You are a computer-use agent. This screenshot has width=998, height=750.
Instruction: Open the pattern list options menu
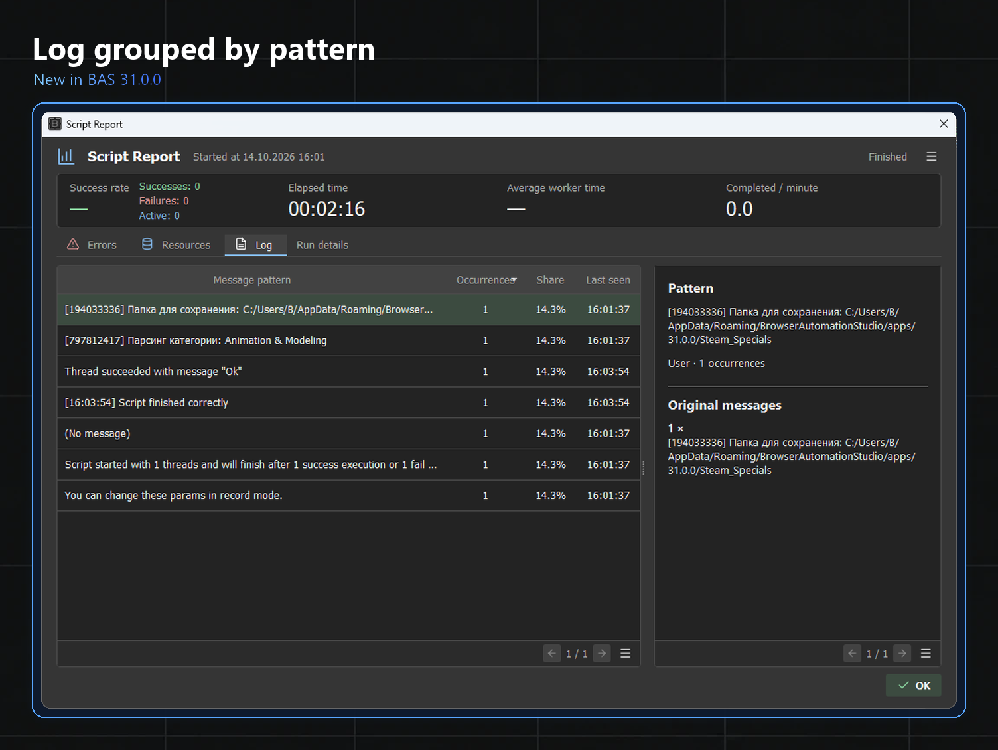pyautogui.click(x=625, y=654)
